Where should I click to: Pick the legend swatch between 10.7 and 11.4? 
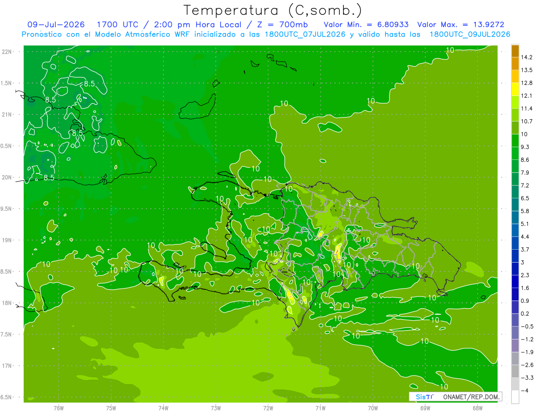(515, 115)
